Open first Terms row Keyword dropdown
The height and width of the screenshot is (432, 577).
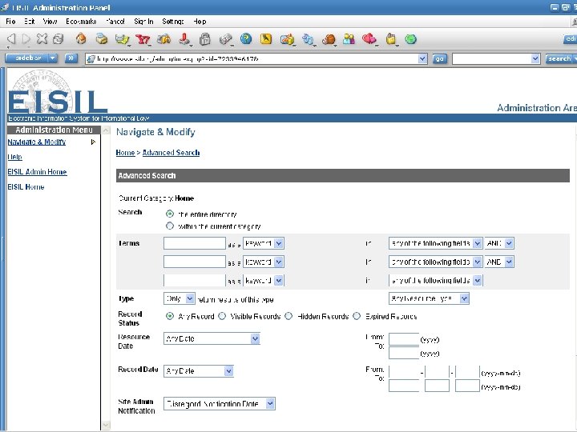point(263,243)
